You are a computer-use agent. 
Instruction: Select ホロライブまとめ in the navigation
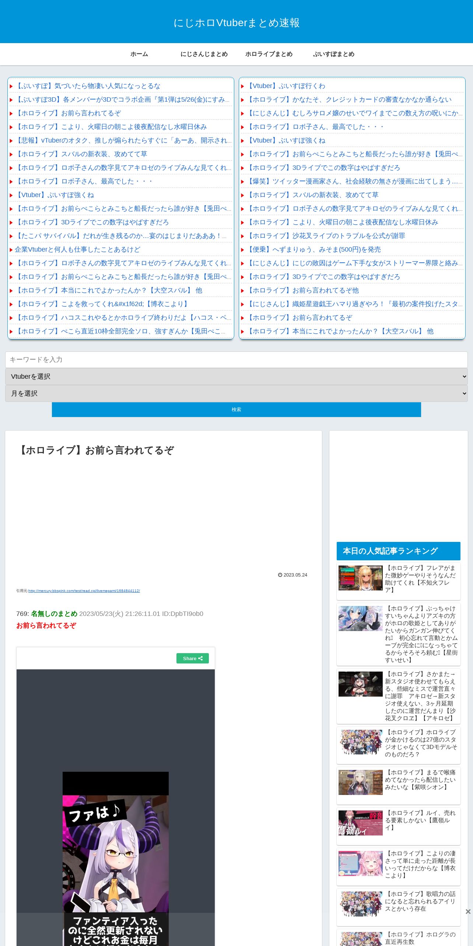(269, 54)
